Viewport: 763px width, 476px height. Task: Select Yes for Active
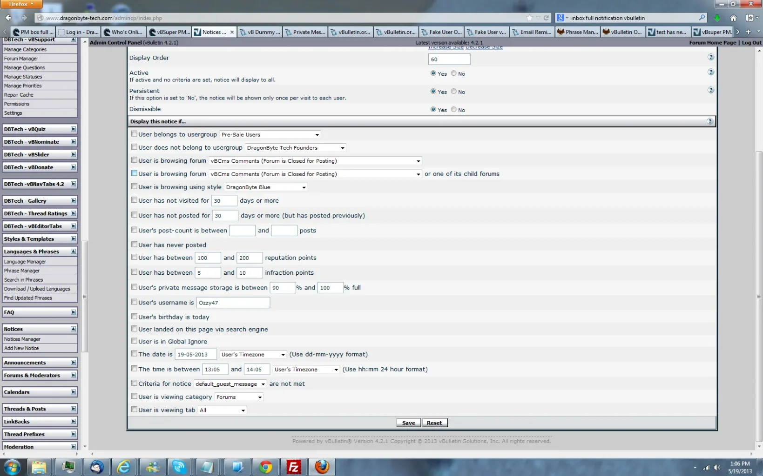point(433,73)
